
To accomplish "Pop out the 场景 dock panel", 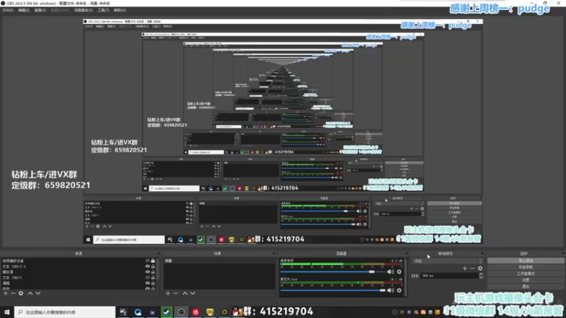I will click(274, 254).
